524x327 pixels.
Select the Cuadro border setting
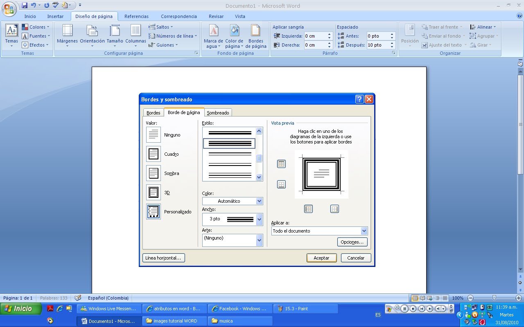153,154
